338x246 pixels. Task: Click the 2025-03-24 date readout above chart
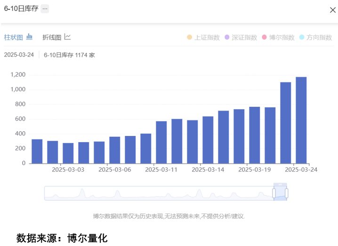[19, 55]
